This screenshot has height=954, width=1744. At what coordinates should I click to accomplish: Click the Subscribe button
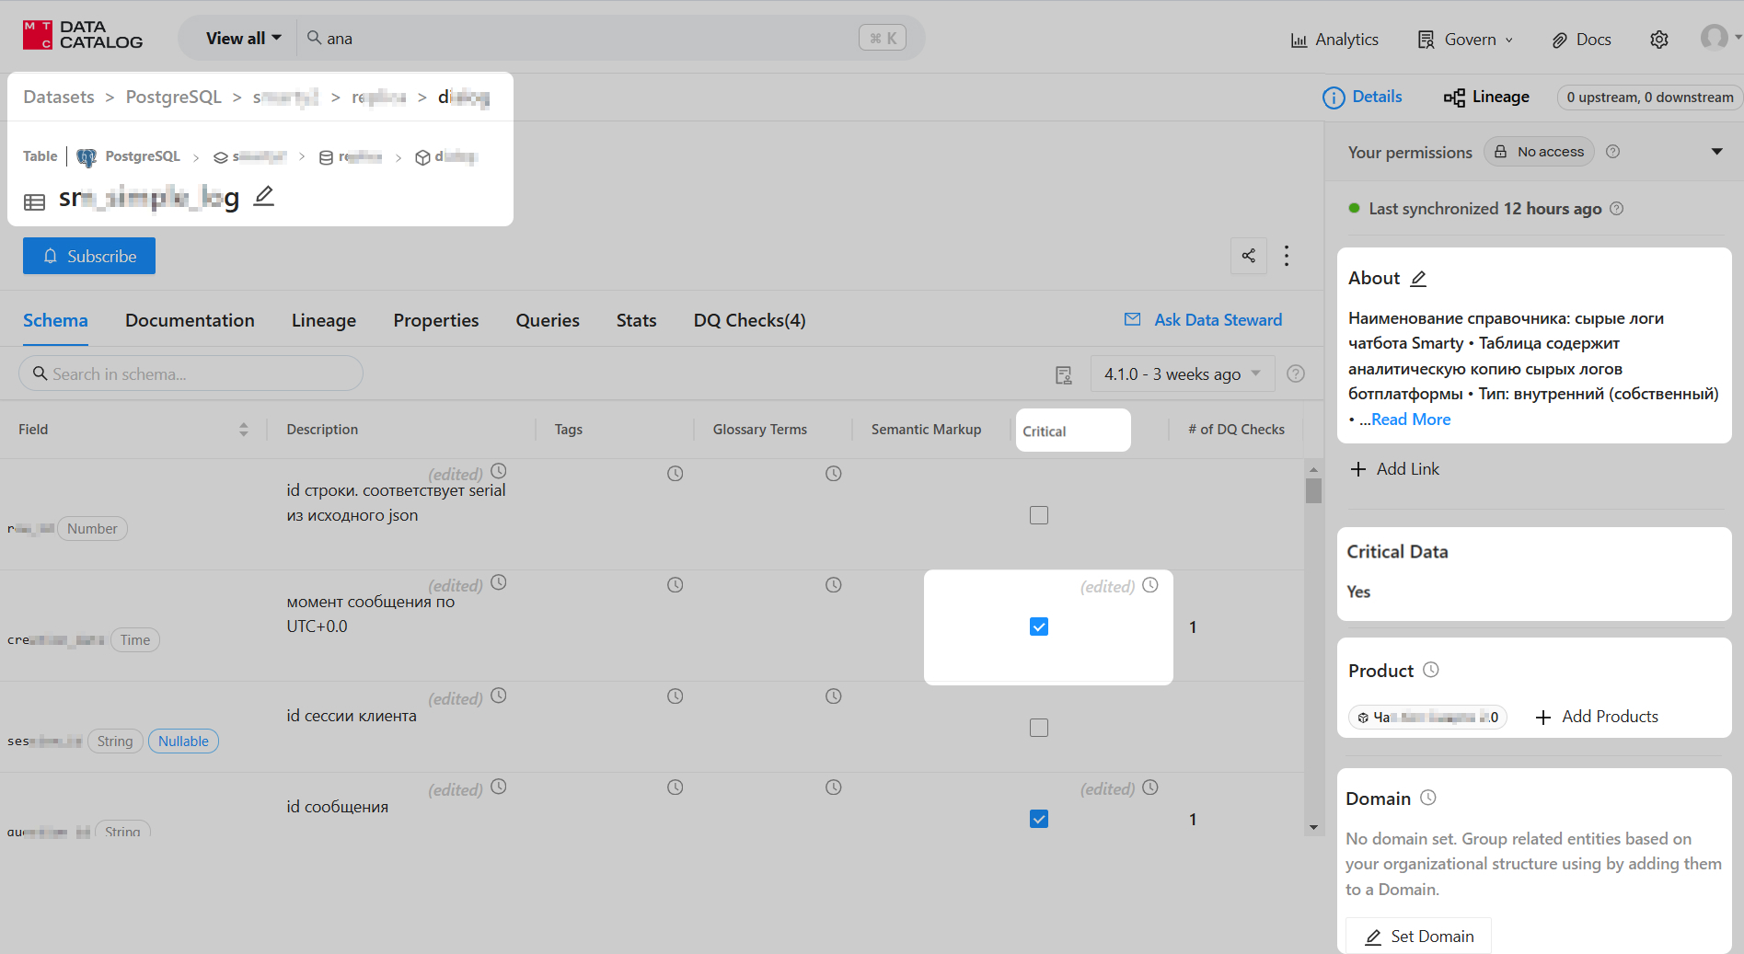(x=89, y=256)
